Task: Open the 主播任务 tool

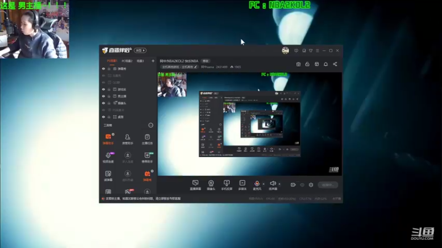Action: tap(147, 139)
